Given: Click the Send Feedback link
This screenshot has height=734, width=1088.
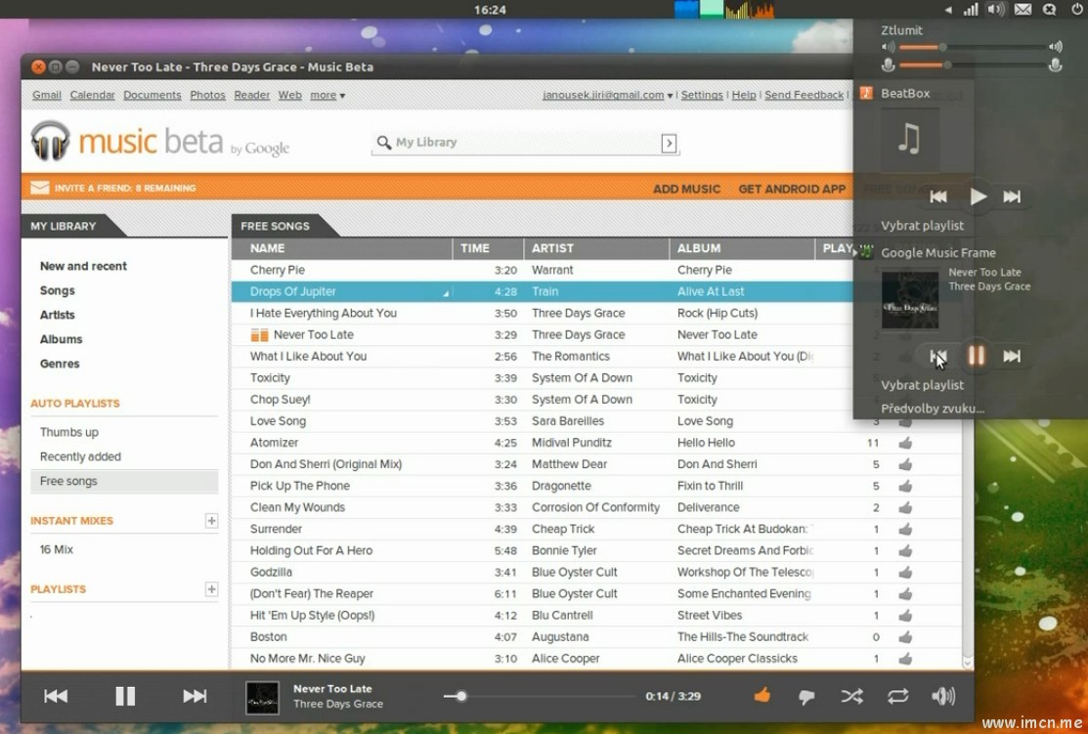Looking at the screenshot, I should (805, 95).
